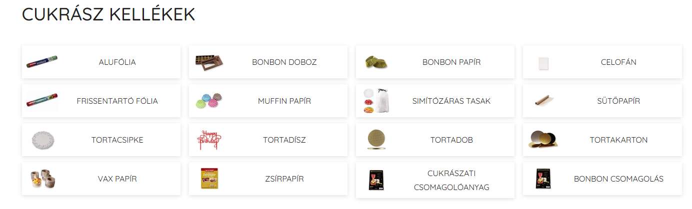Open the FRISSENTARTÓ FÓLIA category
692x209 pixels.
click(x=117, y=101)
